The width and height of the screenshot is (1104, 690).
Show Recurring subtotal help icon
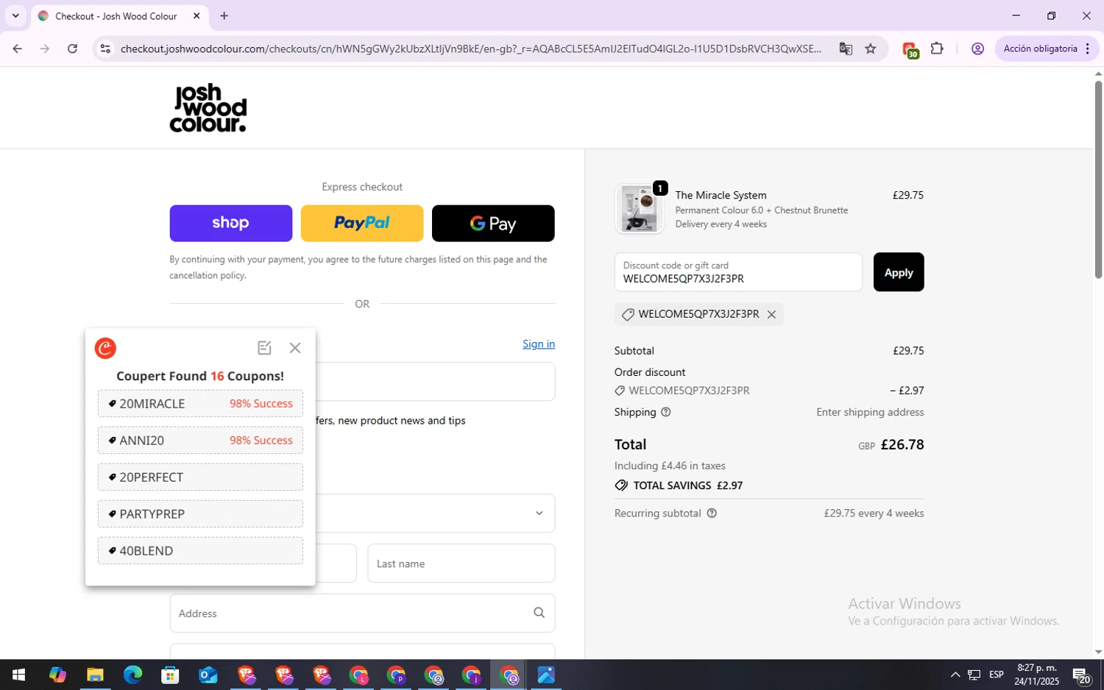tap(712, 513)
